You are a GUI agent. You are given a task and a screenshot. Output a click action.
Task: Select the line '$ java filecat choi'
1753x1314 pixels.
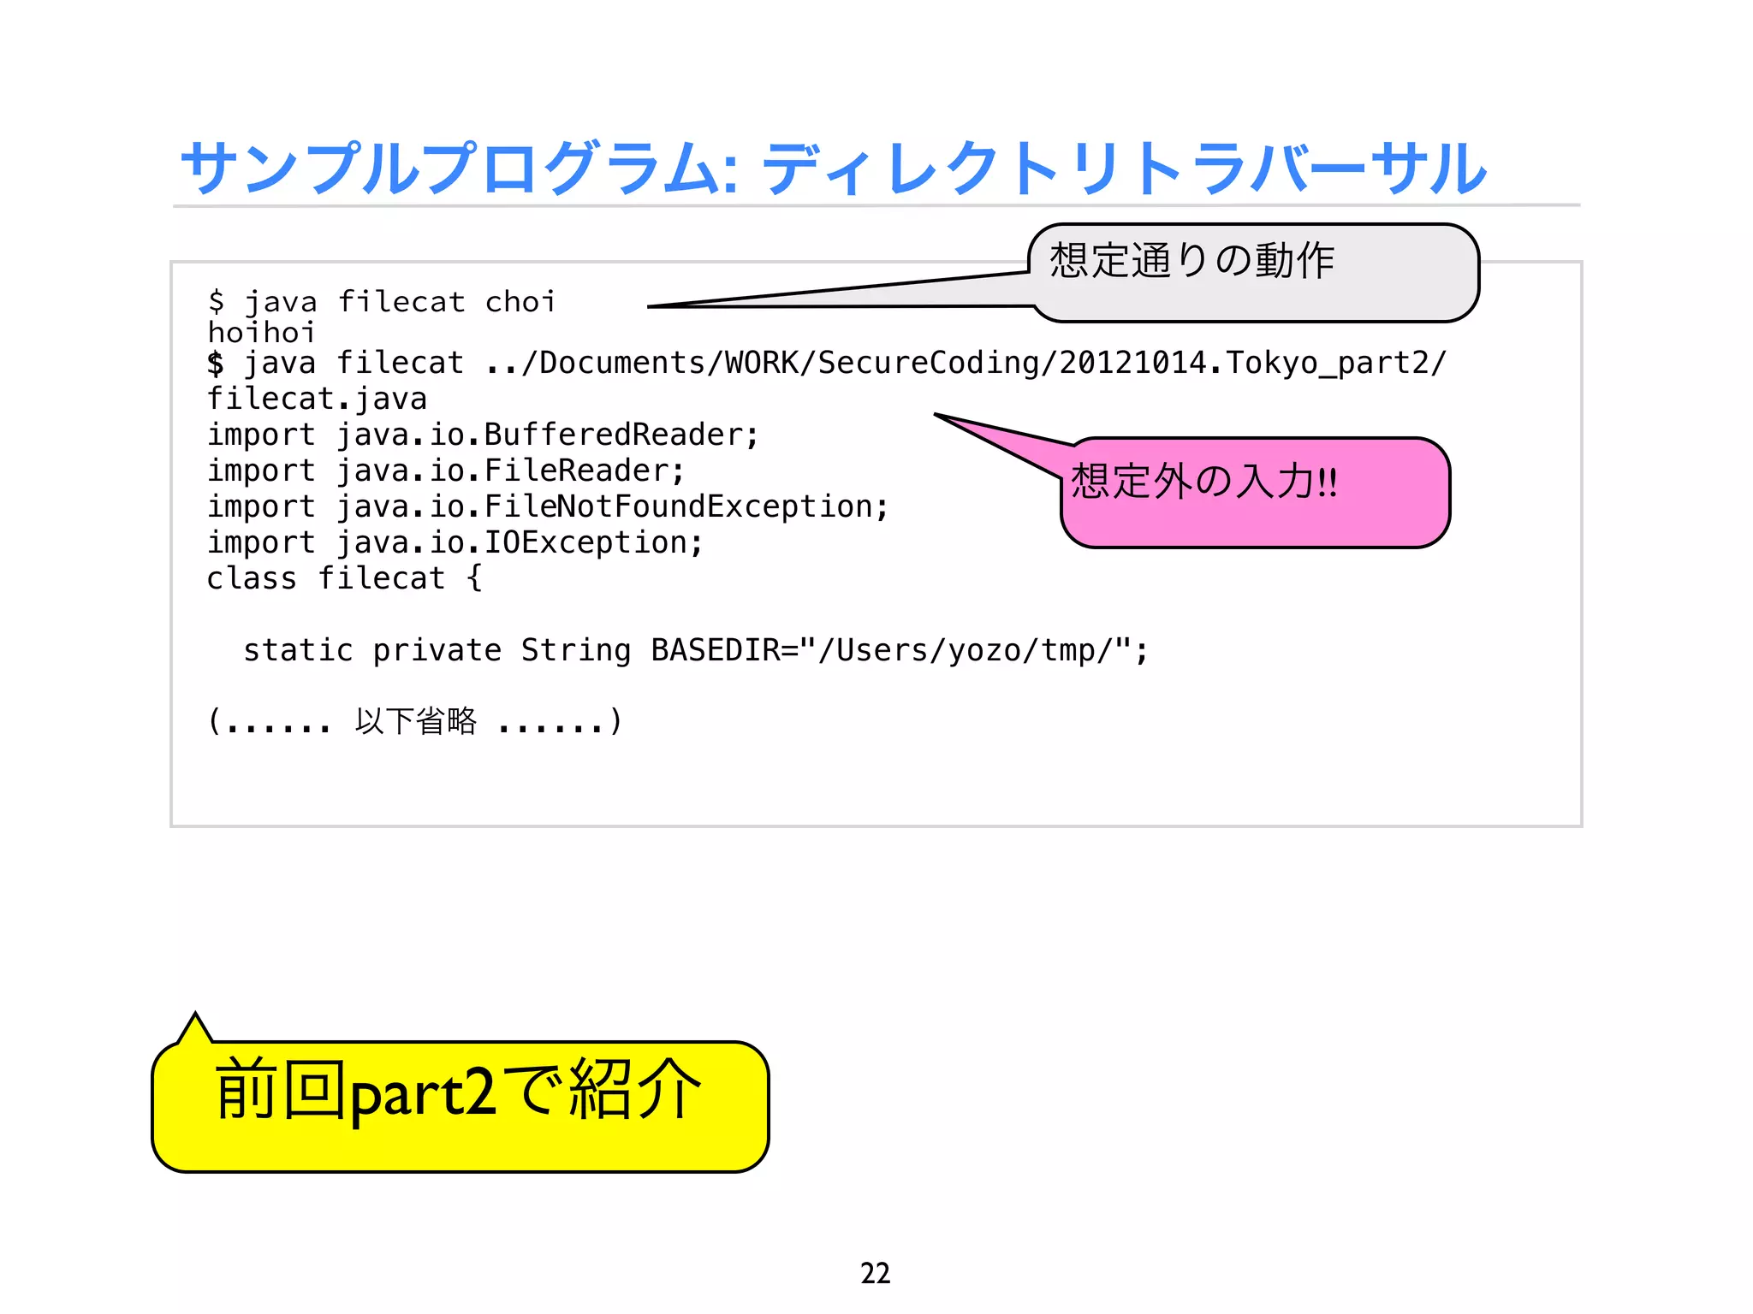tap(382, 302)
